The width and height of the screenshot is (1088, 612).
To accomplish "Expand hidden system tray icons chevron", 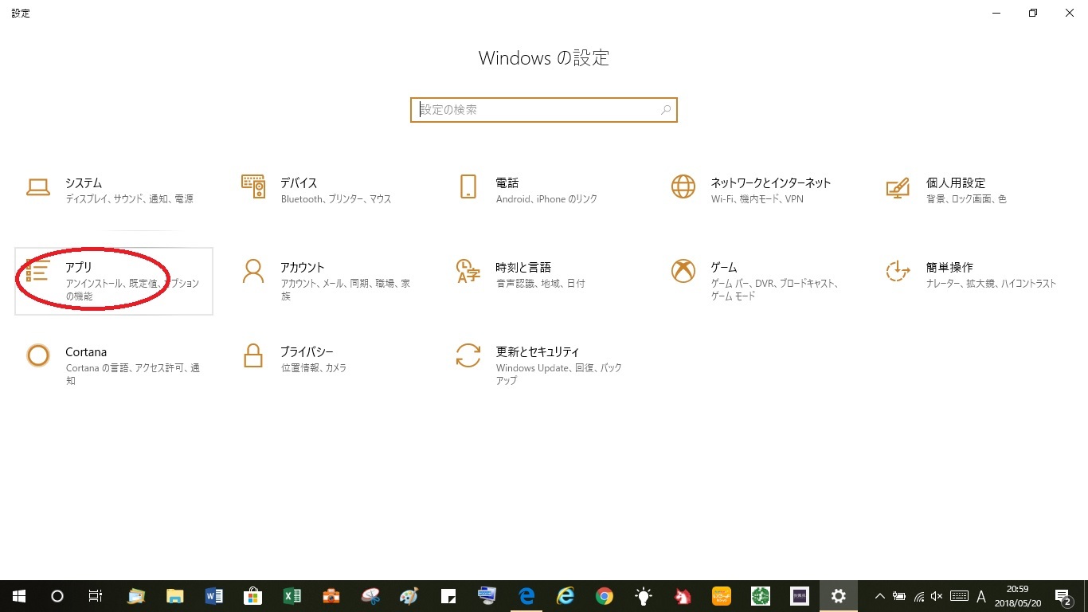I will pos(880,596).
